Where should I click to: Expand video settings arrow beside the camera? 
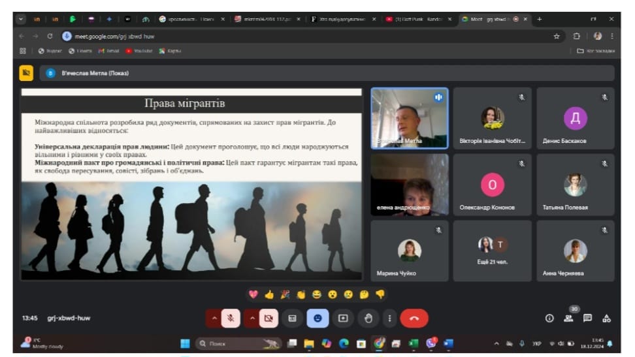(251, 318)
